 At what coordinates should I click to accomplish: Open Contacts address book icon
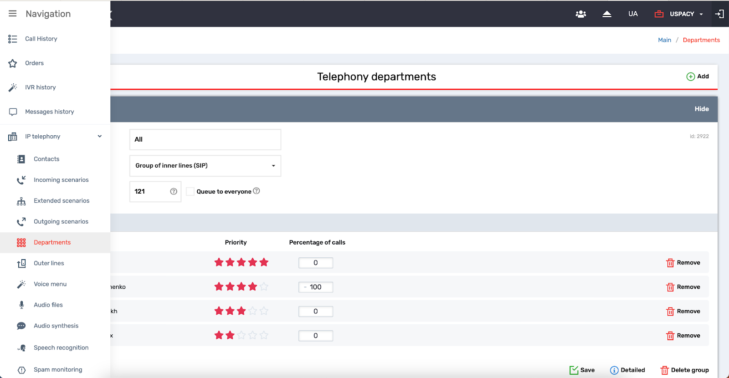coord(21,159)
